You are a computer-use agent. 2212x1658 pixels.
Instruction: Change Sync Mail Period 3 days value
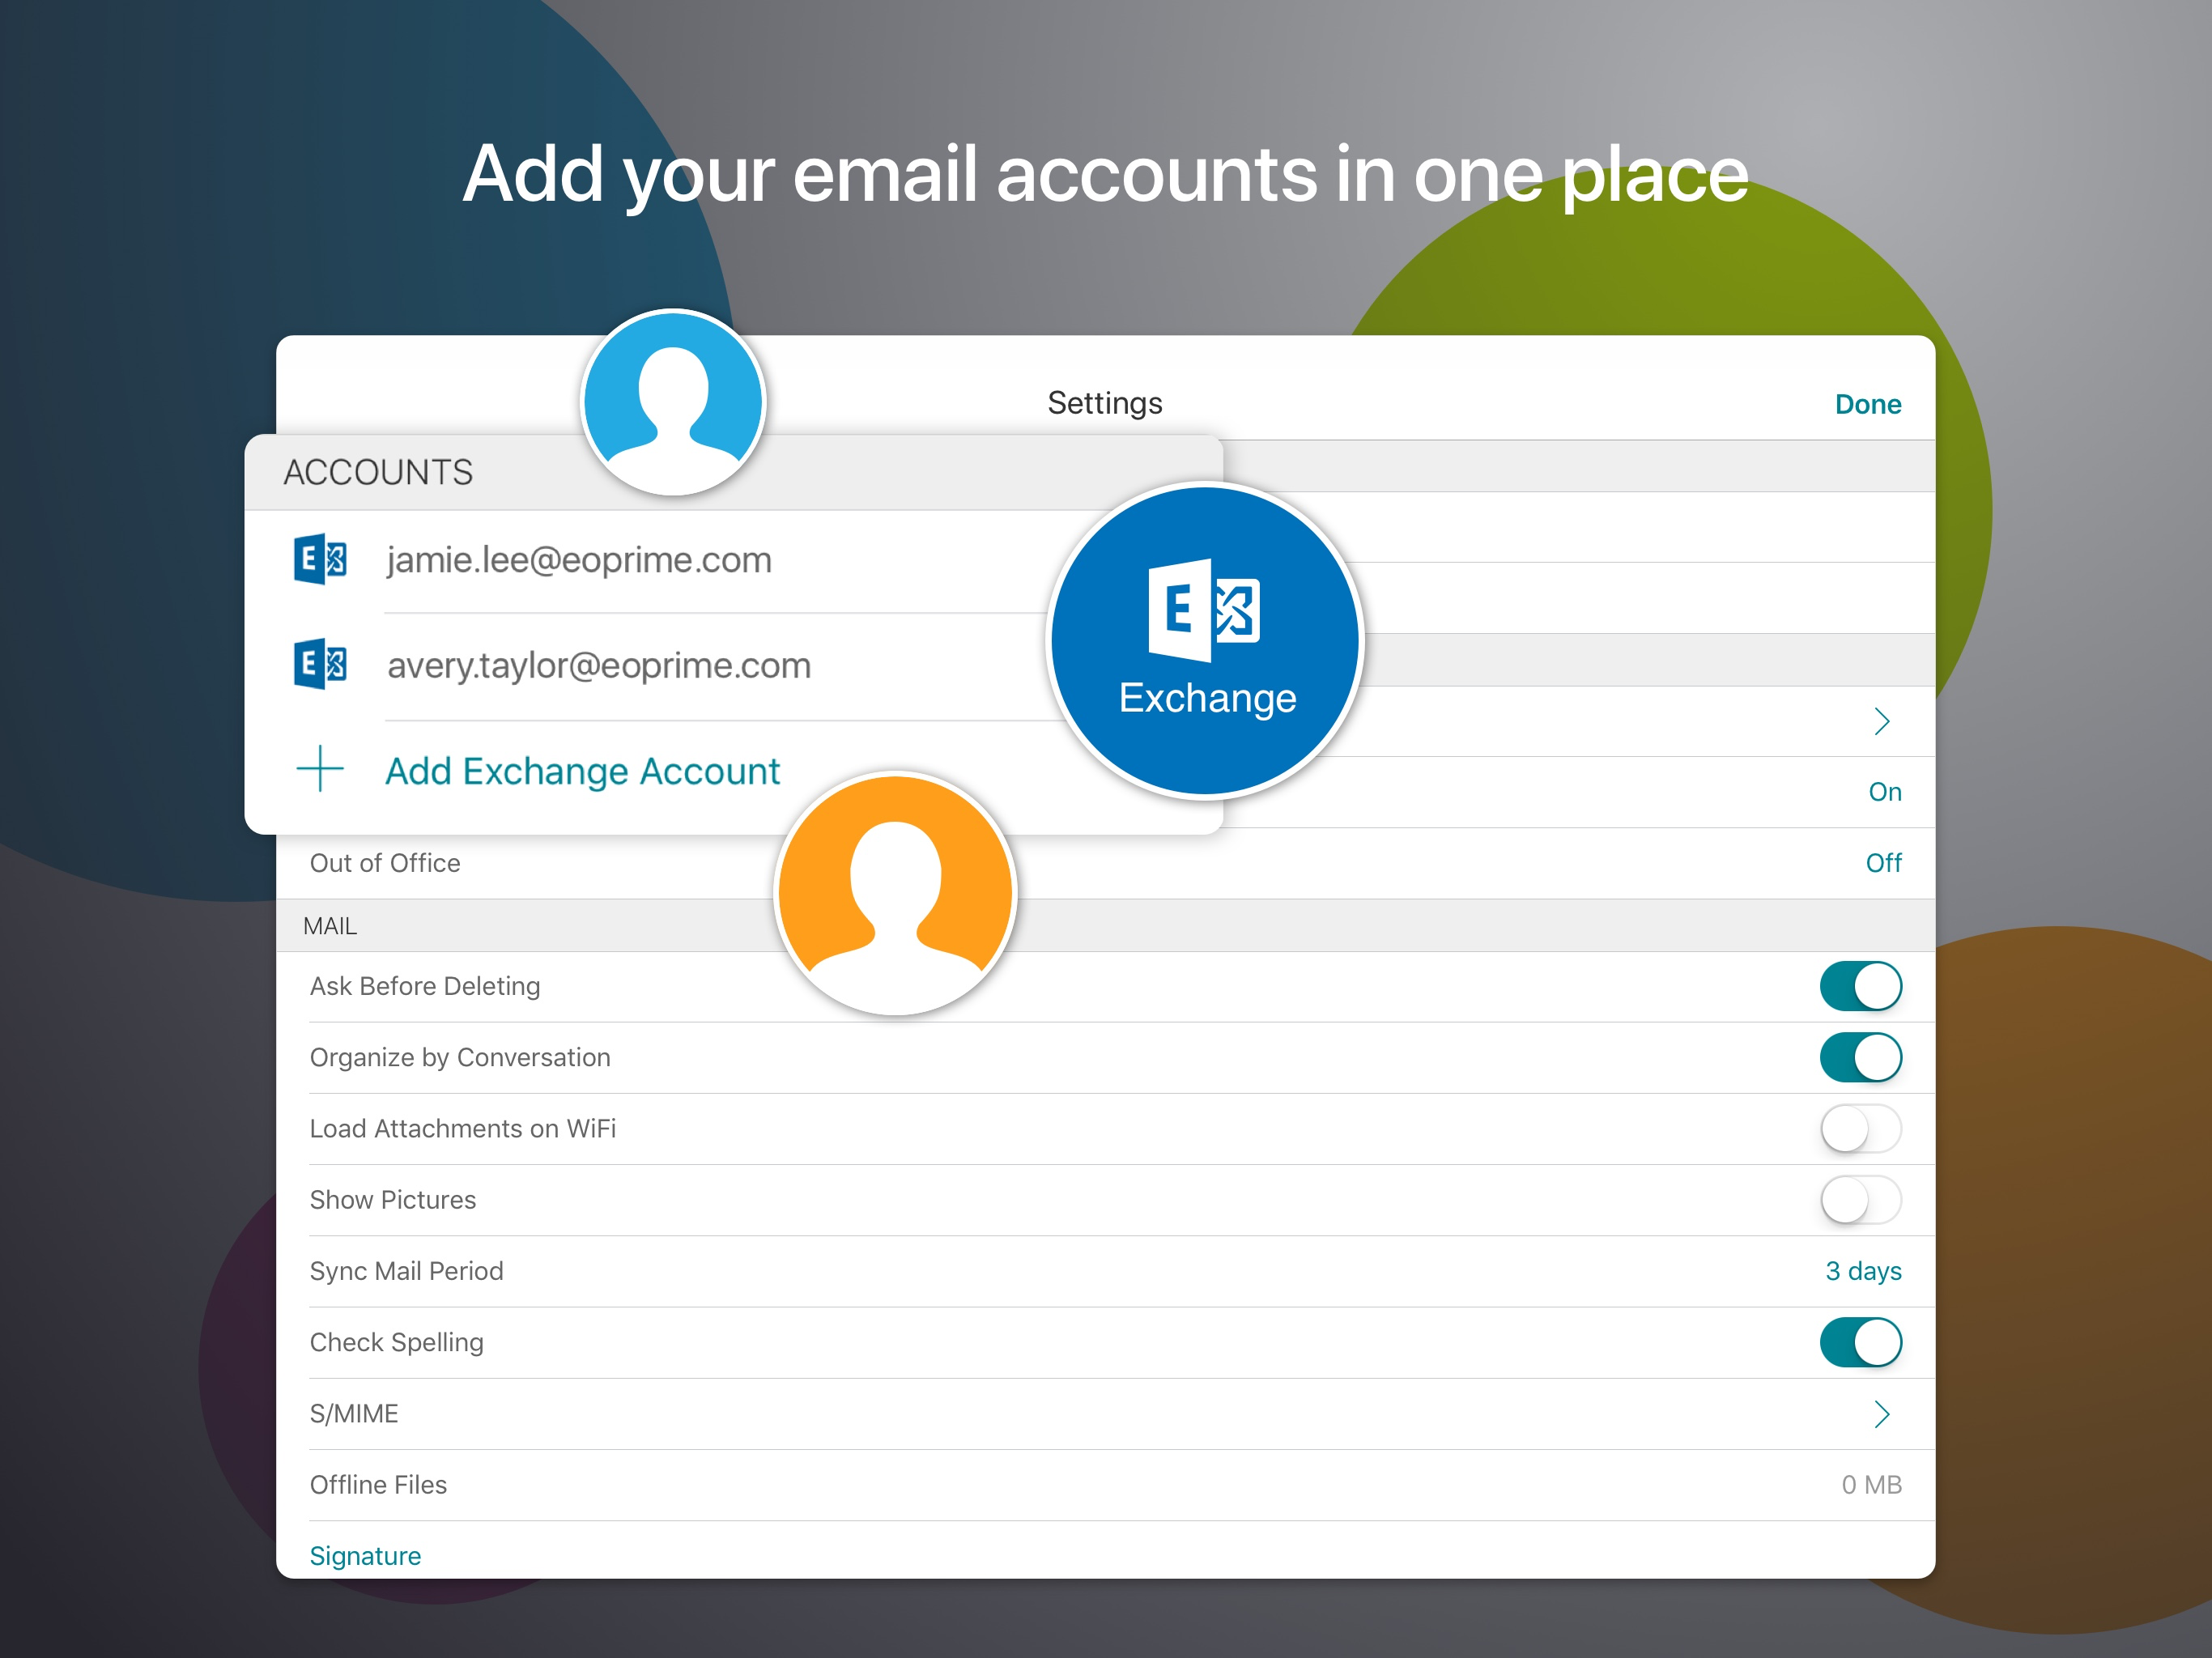[x=1862, y=1271]
